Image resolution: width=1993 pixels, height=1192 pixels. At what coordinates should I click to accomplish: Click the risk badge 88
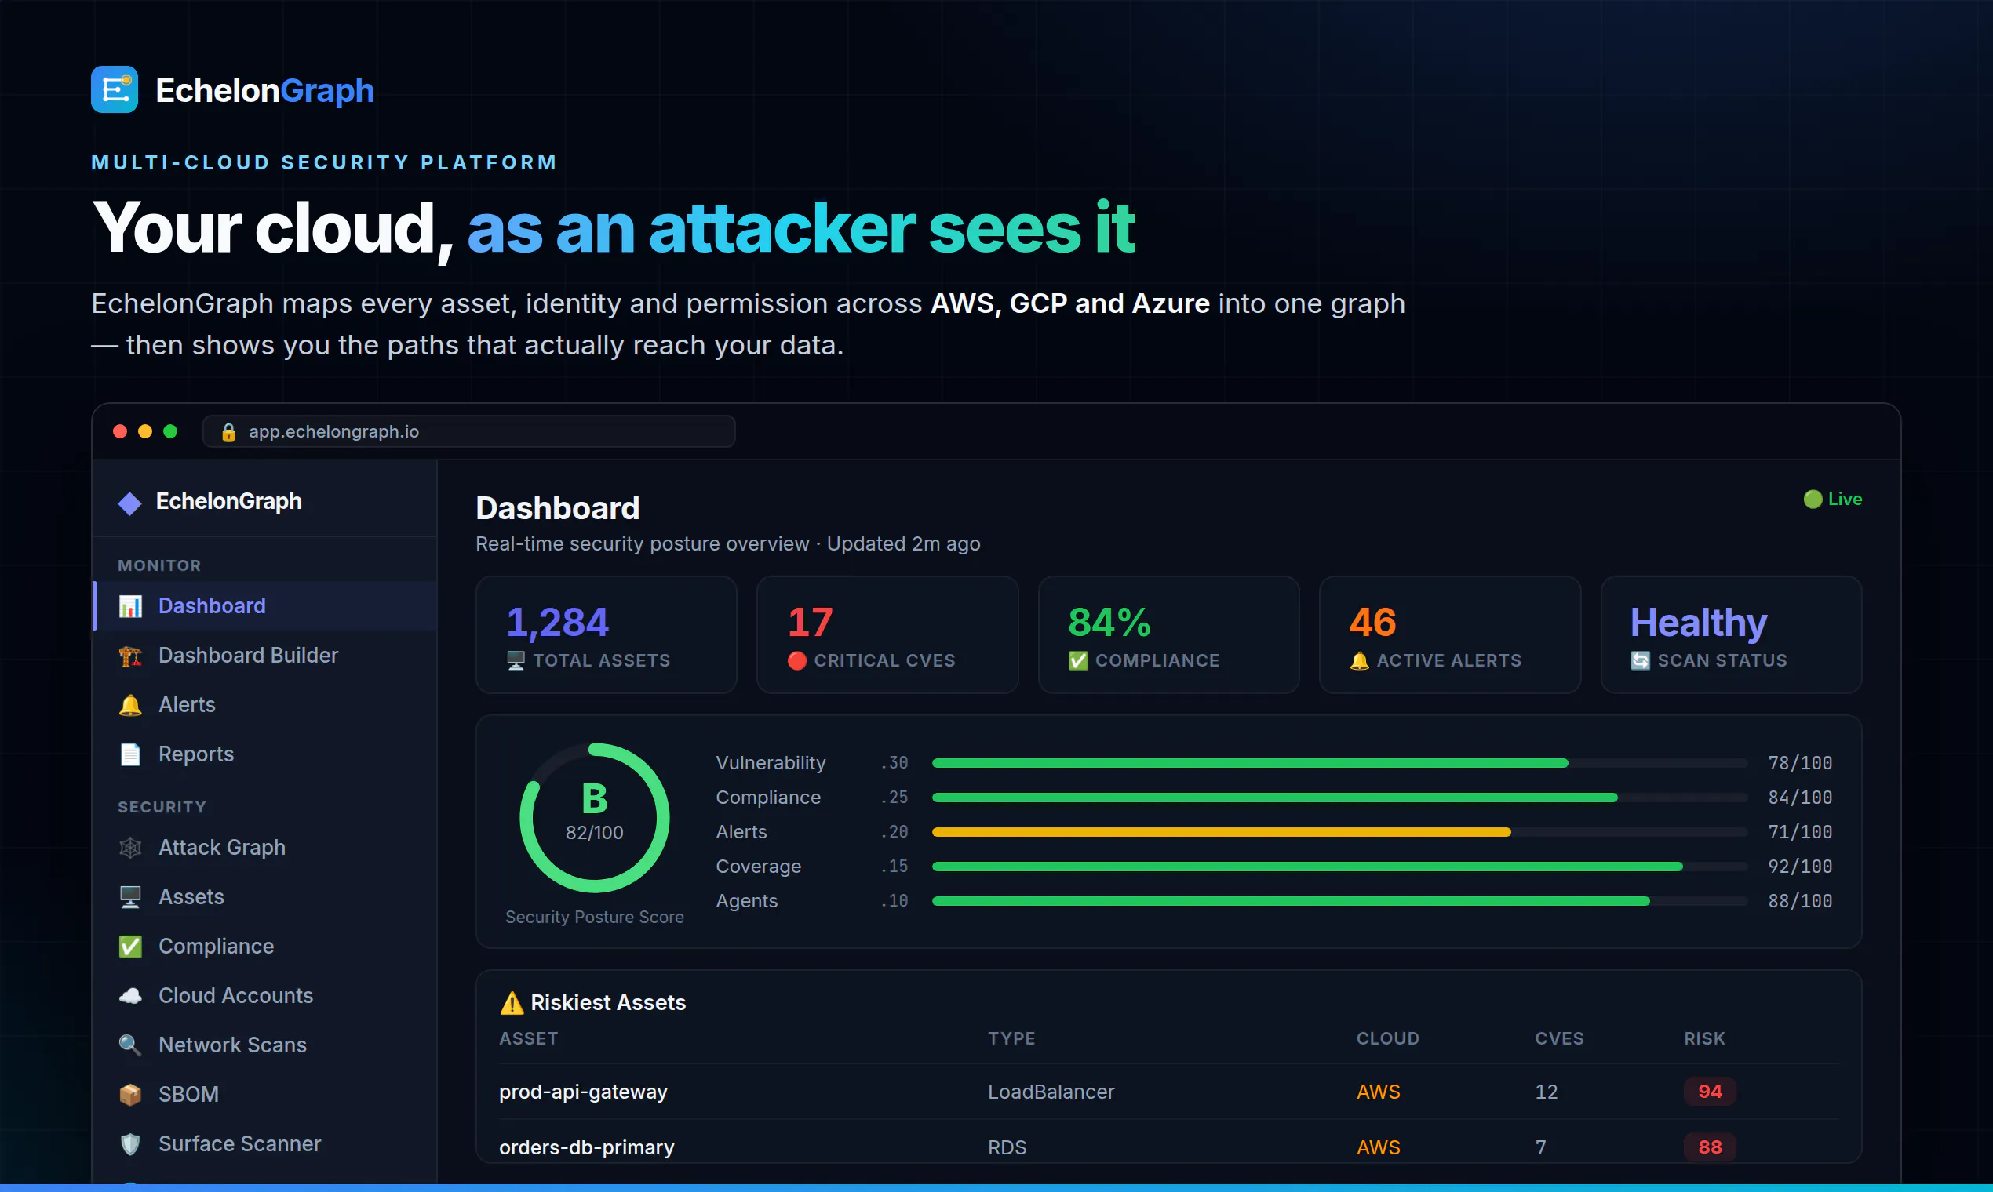(x=1710, y=1147)
